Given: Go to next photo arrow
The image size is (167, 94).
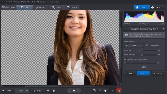Looking at the screenshot, I should tap(79, 91).
